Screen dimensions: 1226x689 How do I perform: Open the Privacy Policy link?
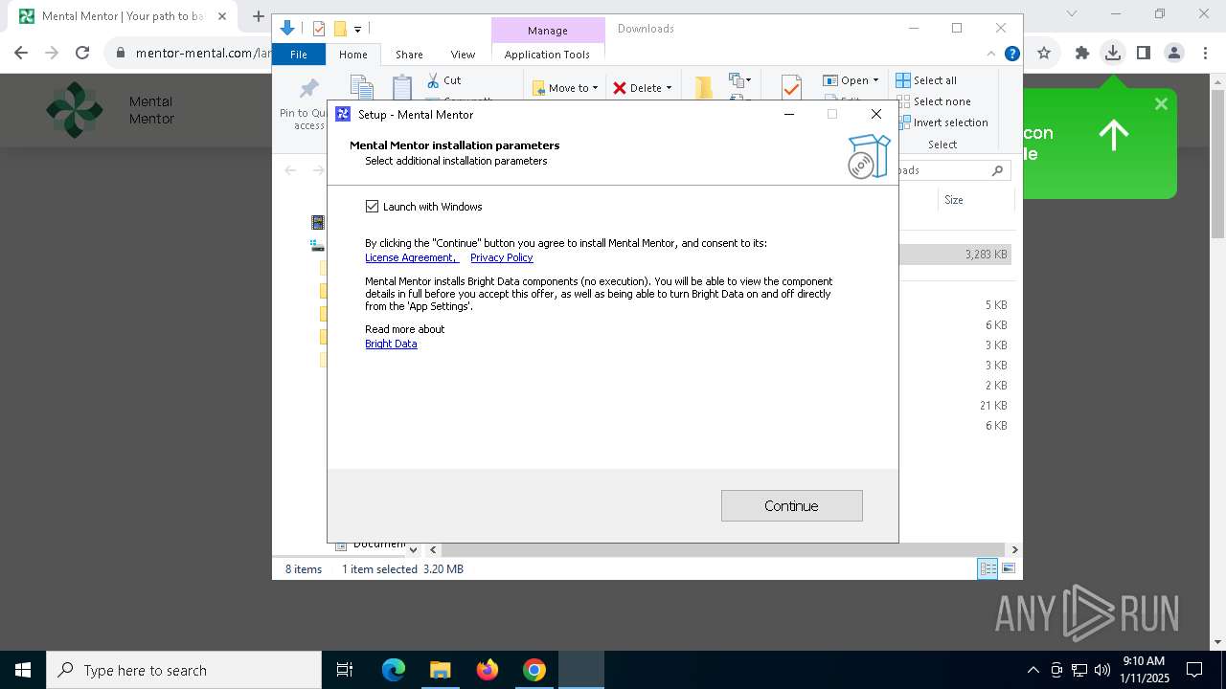tap(501, 257)
